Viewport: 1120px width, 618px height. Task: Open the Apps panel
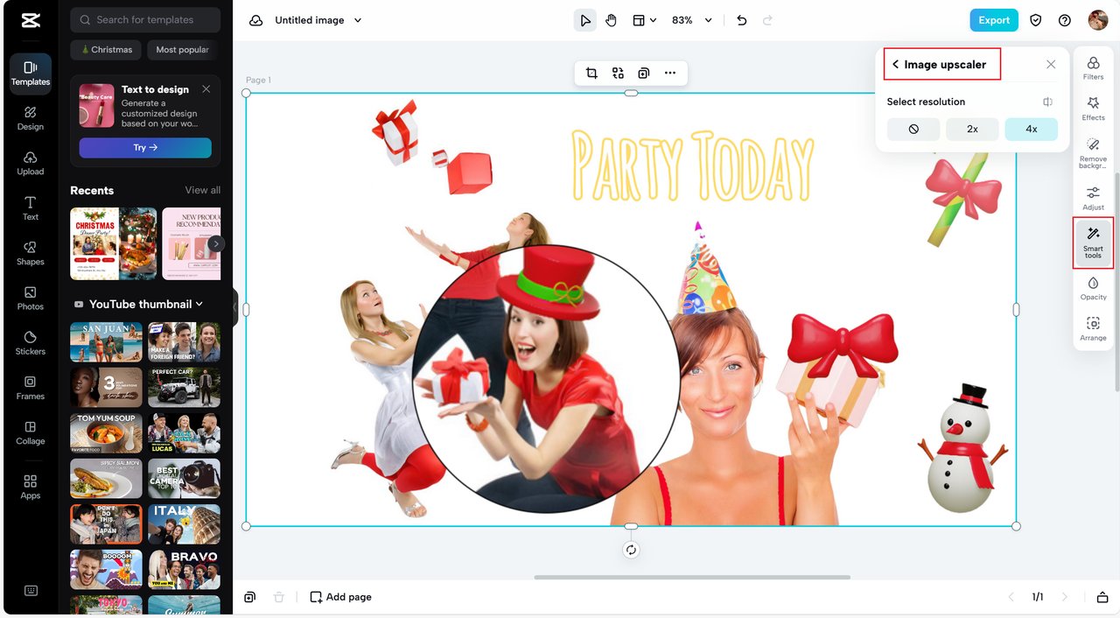point(31,488)
